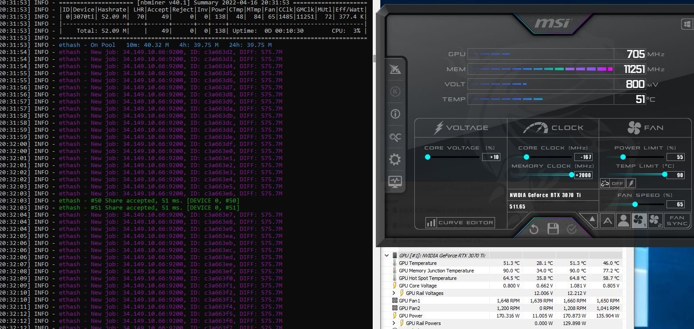Click the Temp Limit slider handle
694x329 pixels.
(665, 175)
